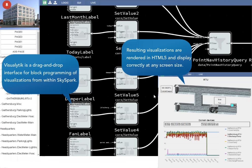Click the out port on PointNavHistoryQuery
252x168 pixels.
tap(232, 43)
